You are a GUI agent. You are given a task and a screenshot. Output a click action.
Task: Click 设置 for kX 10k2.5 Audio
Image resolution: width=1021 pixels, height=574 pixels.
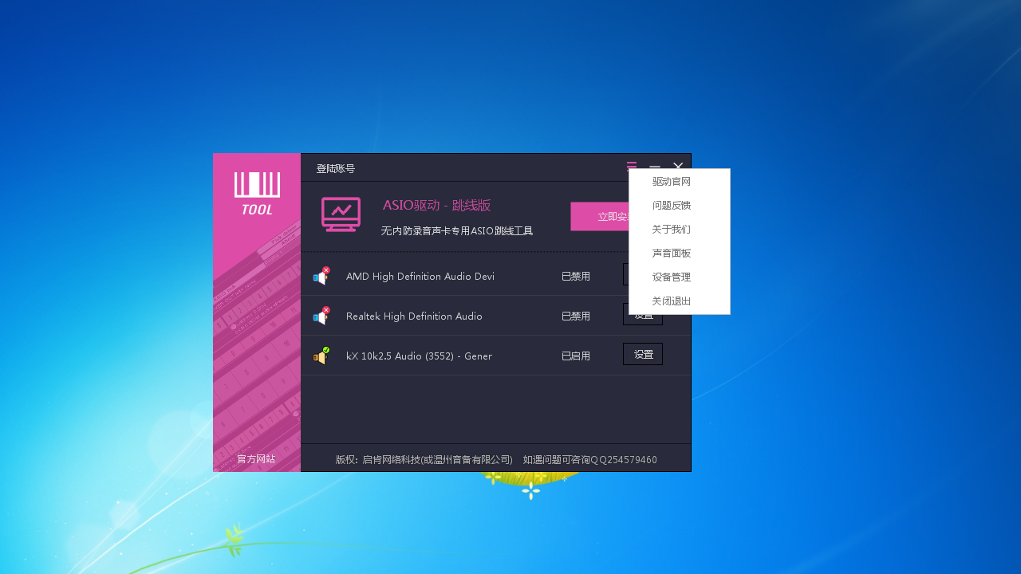643,353
